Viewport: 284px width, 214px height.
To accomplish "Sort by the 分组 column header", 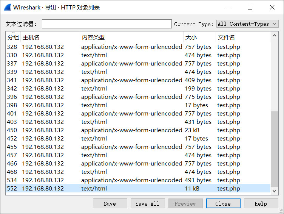I will click(13, 37).
